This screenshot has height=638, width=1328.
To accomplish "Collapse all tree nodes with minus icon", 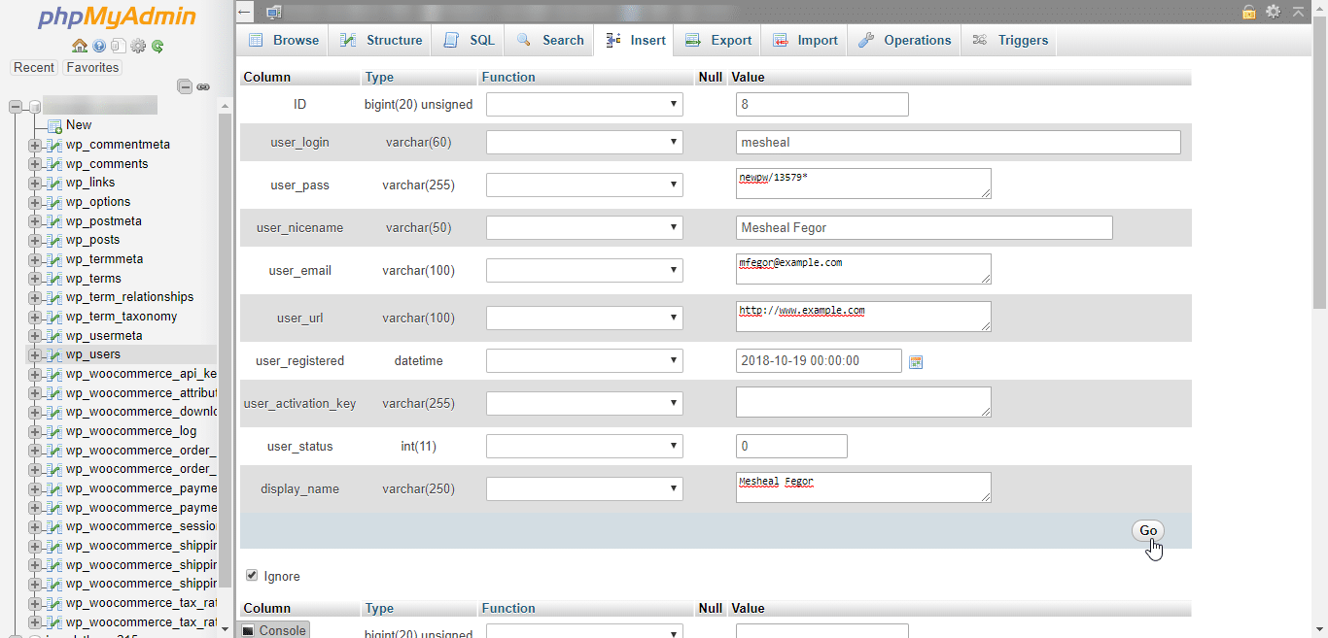I will click(x=185, y=85).
